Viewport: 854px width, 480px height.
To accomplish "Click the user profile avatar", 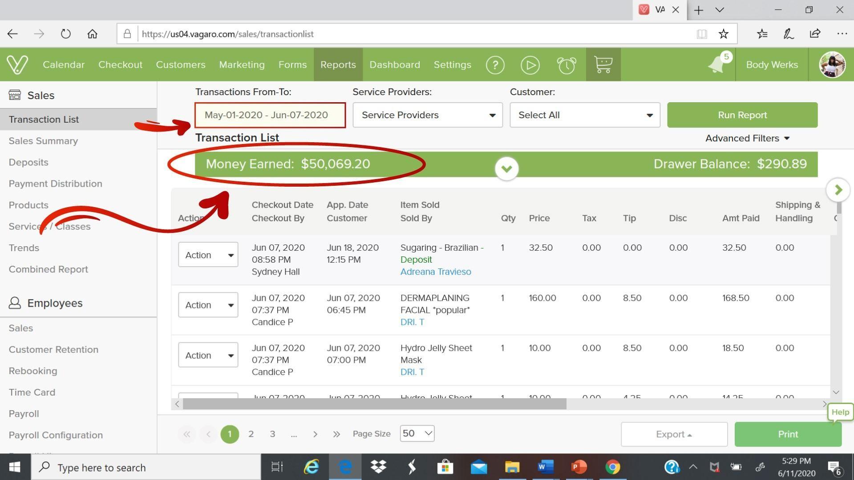I will click(x=832, y=64).
